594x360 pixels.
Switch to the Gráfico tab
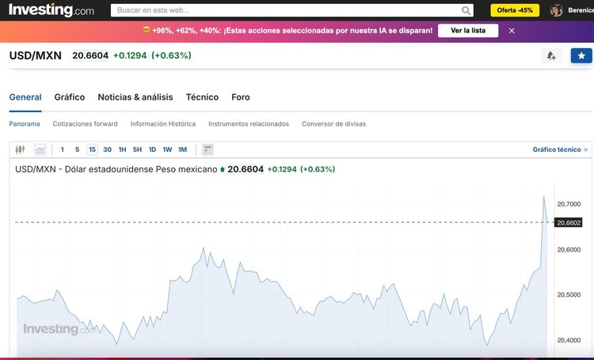[70, 97]
